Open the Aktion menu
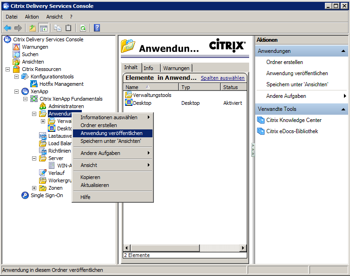The height and width of the screenshot is (276, 350). [32, 17]
